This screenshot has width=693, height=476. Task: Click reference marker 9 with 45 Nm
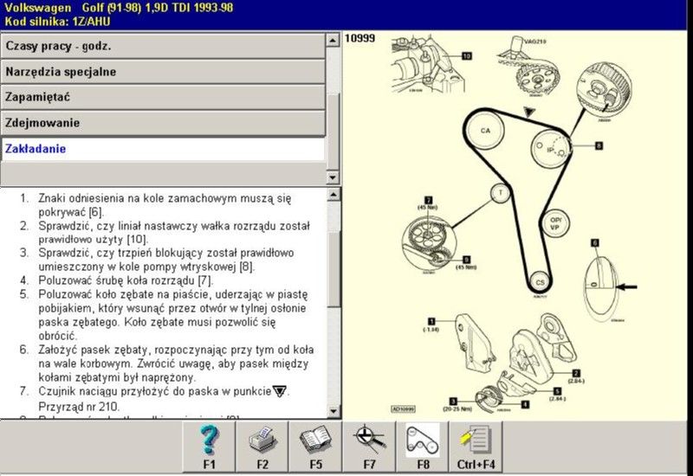[466, 260]
